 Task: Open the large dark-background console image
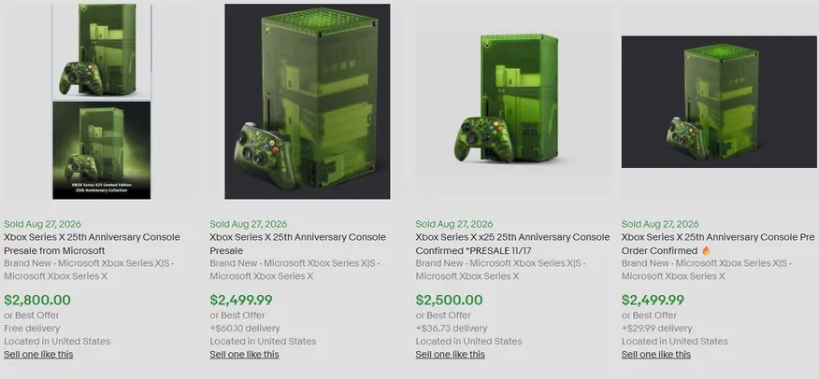point(307,101)
